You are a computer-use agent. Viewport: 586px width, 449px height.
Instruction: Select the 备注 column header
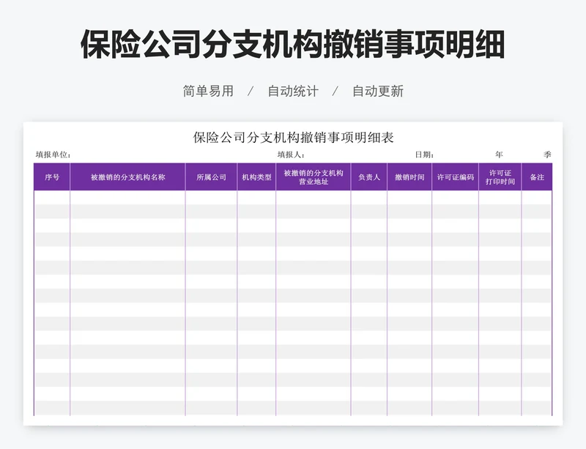pyautogui.click(x=537, y=177)
